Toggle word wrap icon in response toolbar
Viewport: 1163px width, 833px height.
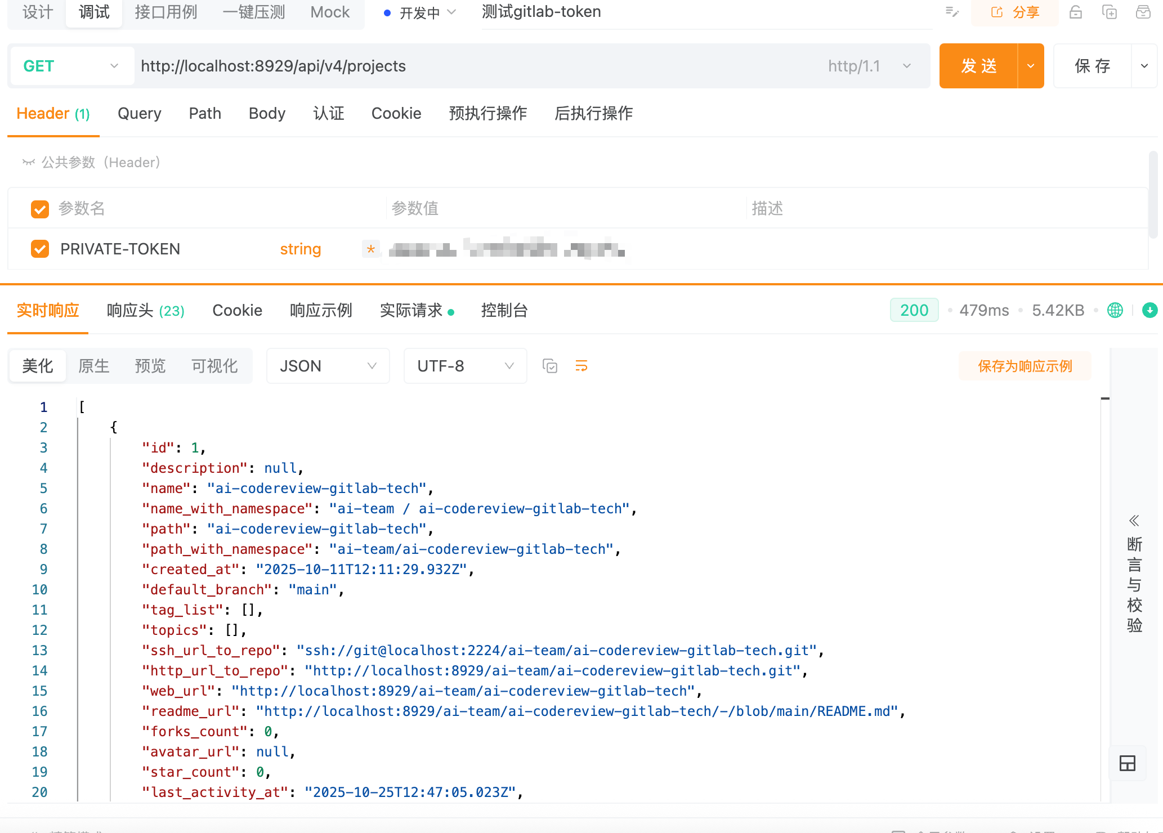(x=581, y=366)
